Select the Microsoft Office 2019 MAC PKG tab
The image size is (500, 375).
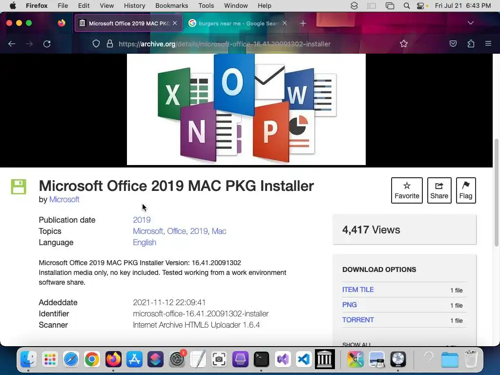(x=128, y=23)
